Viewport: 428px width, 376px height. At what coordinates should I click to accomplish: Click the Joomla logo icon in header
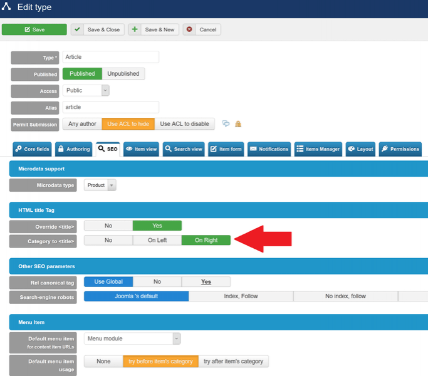click(x=6, y=6)
